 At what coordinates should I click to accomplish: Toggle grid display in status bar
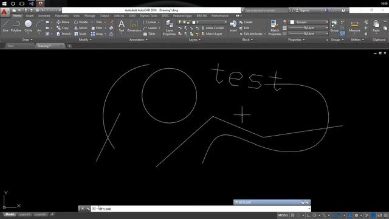(x=293, y=215)
